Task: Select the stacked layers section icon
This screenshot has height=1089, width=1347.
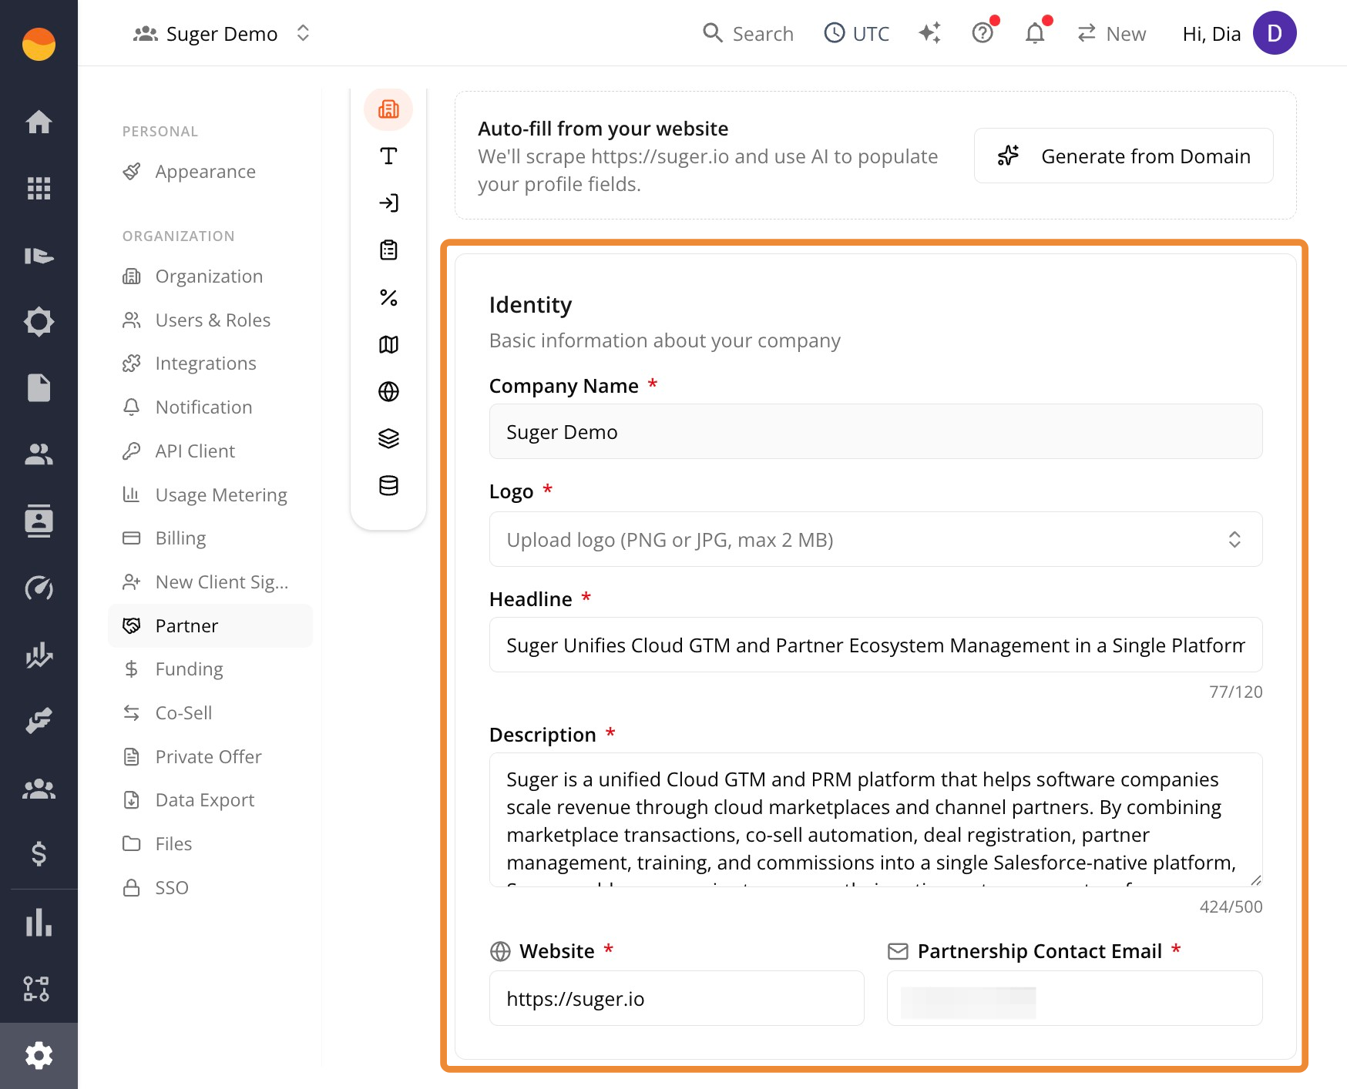Action: pos(388,438)
